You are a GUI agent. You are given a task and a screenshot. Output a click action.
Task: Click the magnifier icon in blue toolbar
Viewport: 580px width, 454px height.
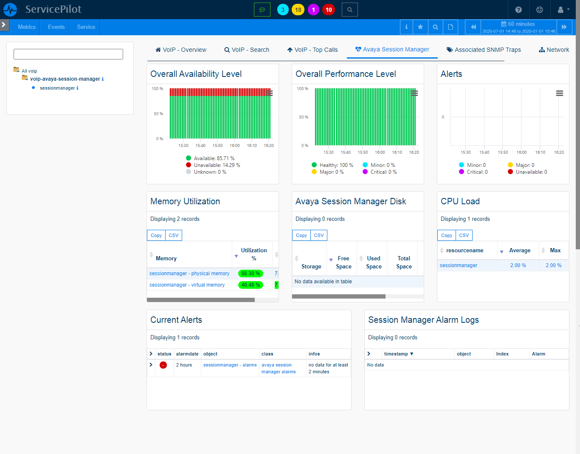tap(435, 27)
